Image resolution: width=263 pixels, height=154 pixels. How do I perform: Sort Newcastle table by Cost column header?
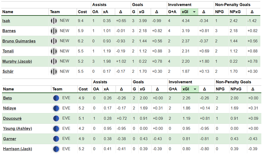pos(82,12)
